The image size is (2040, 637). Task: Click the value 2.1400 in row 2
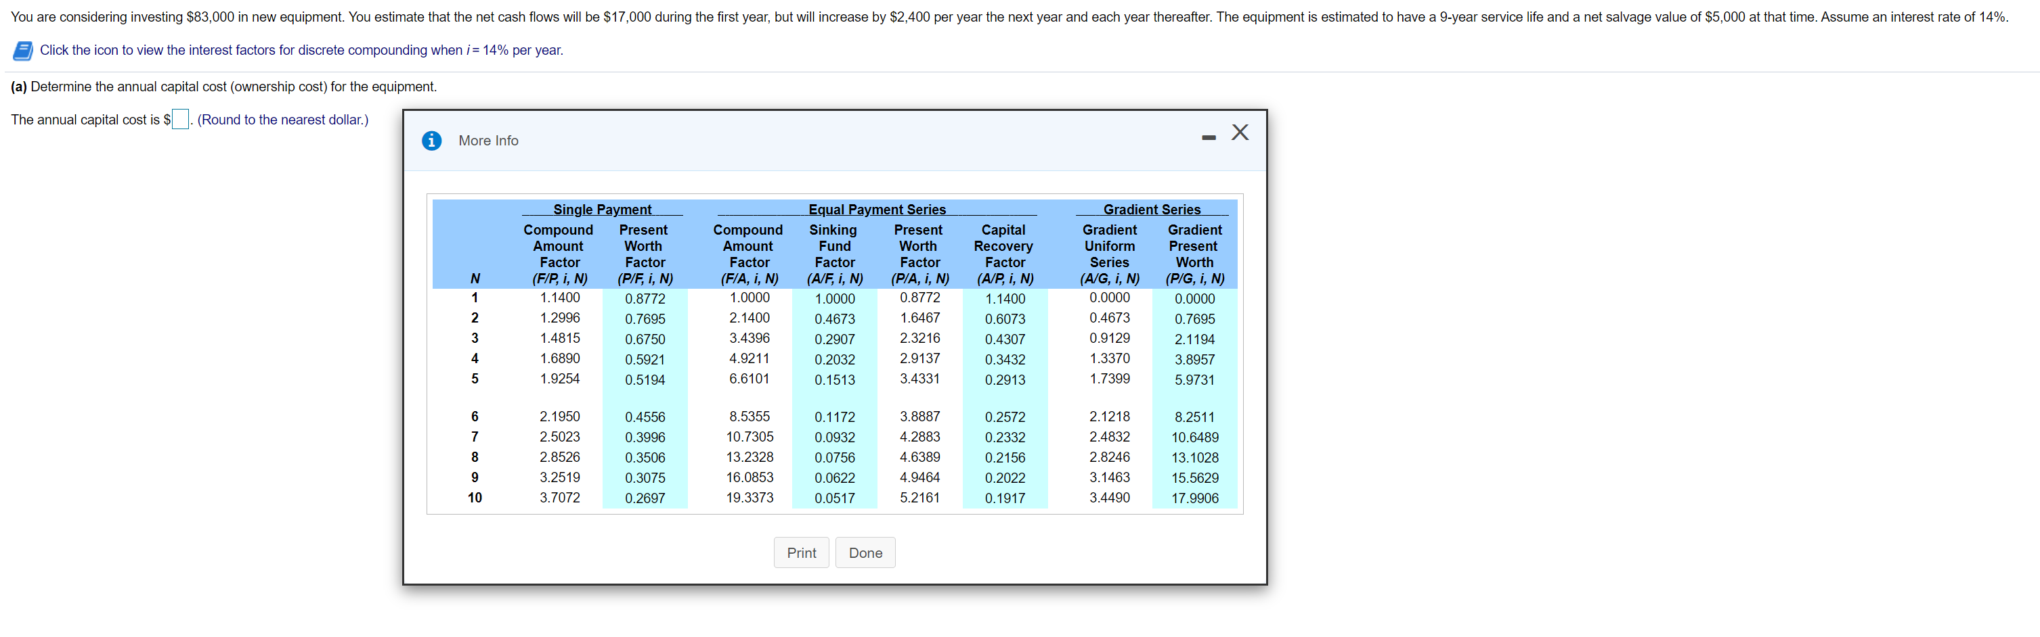(749, 318)
